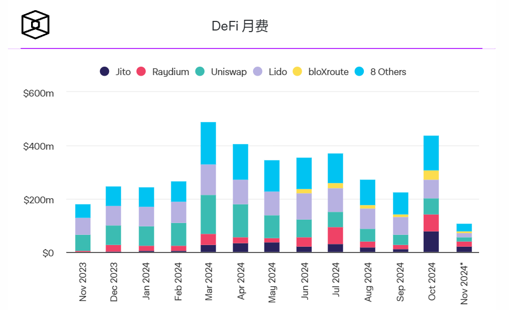Image resolution: width=509 pixels, height=310 pixels.
Task: Toggle the Raydium legend dot
Action: click(x=141, y=71)
